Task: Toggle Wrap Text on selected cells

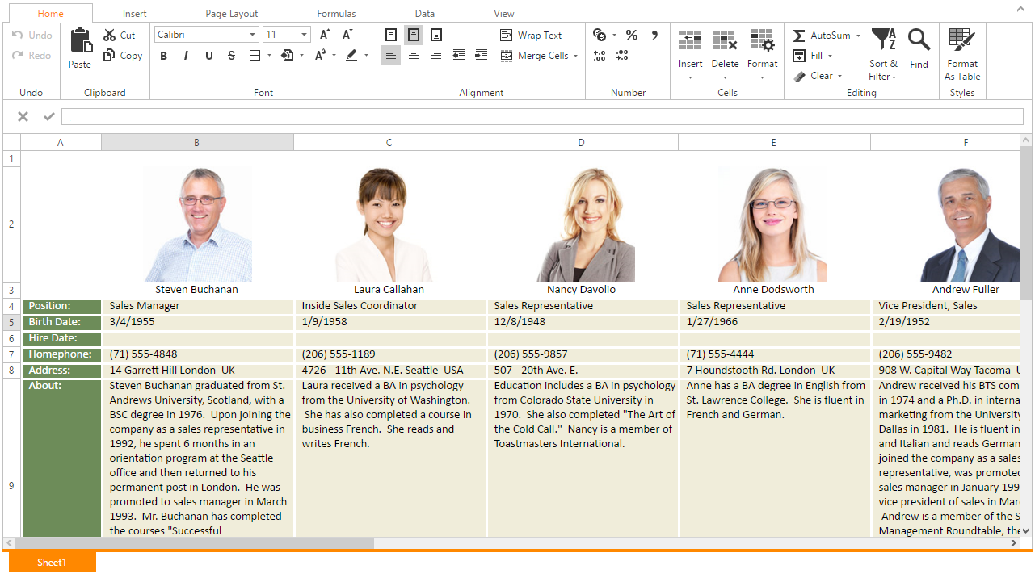Action: point(531,35)
